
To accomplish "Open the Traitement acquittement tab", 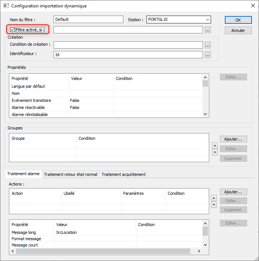I will 123,174.
